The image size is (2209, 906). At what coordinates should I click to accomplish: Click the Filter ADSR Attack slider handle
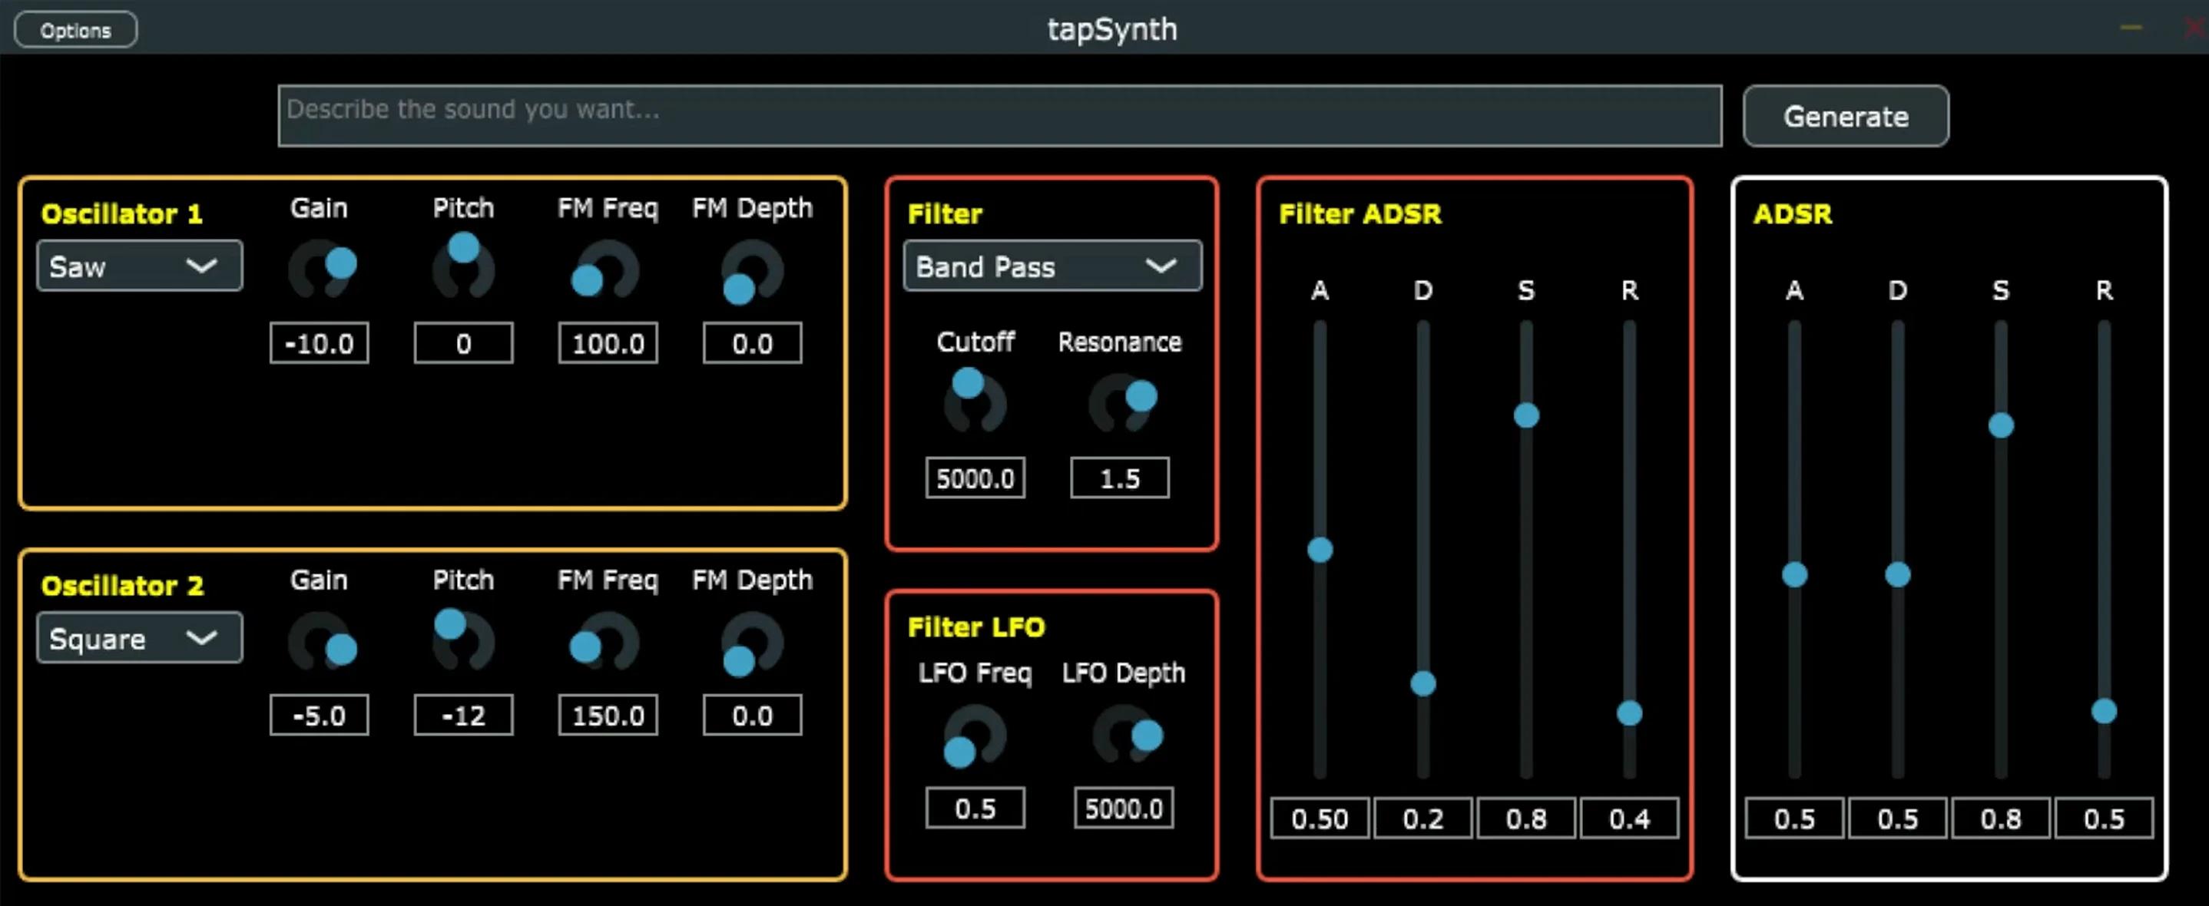[1319, 550]
